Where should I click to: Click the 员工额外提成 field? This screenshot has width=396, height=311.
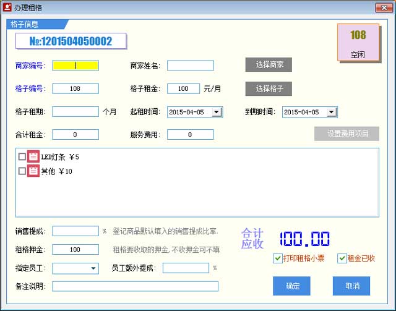click(x=186, y=268)
